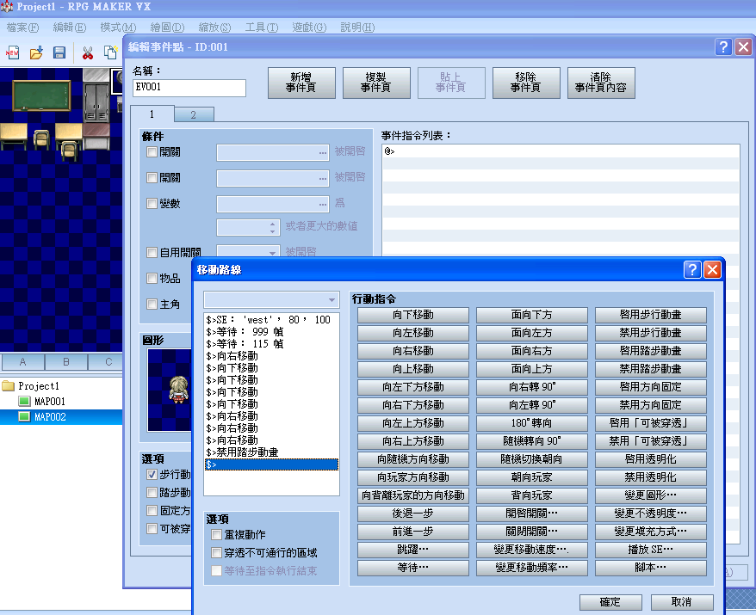This screenshot has height=615, width=756.
Task: Click the 複製事件頁 button
Action: 376,83
